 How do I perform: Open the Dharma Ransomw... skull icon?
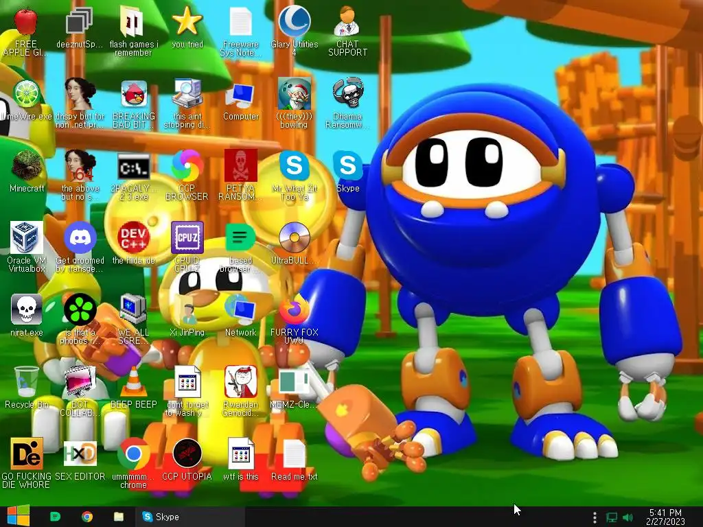click(x=347, y=93)
